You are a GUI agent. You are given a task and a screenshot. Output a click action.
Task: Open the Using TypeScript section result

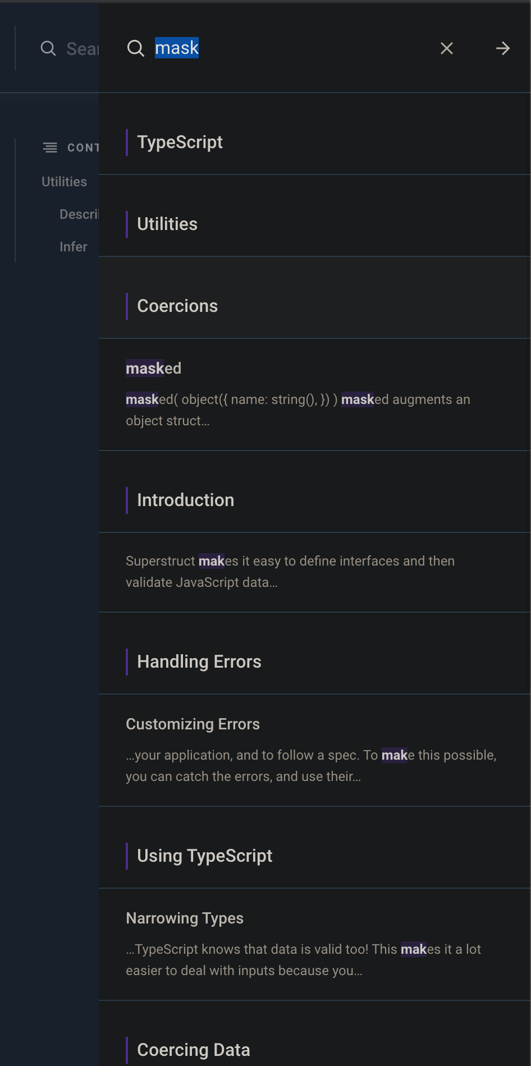point(204,856)
